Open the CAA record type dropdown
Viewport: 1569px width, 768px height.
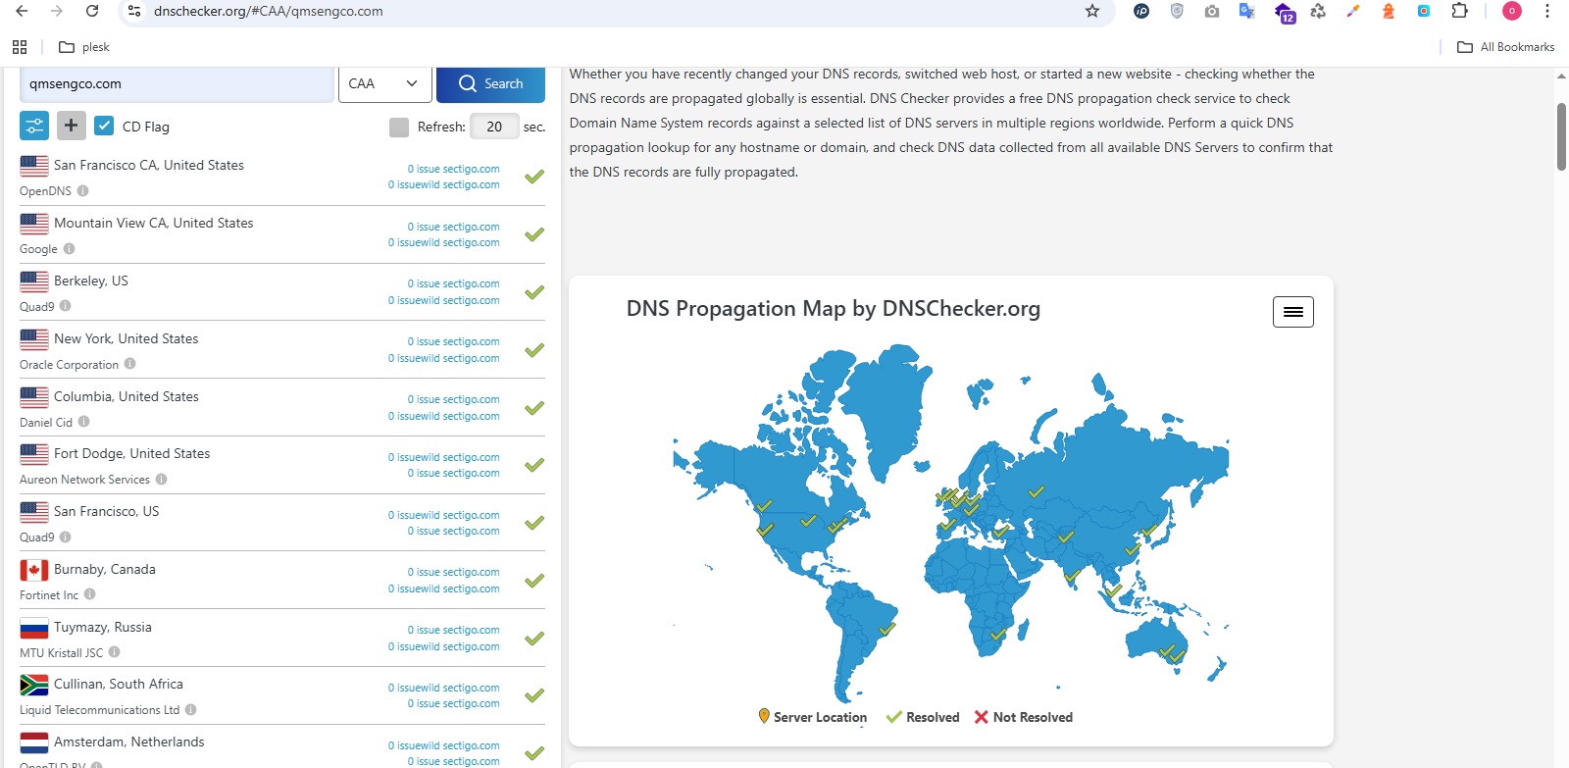click(383, 83)
